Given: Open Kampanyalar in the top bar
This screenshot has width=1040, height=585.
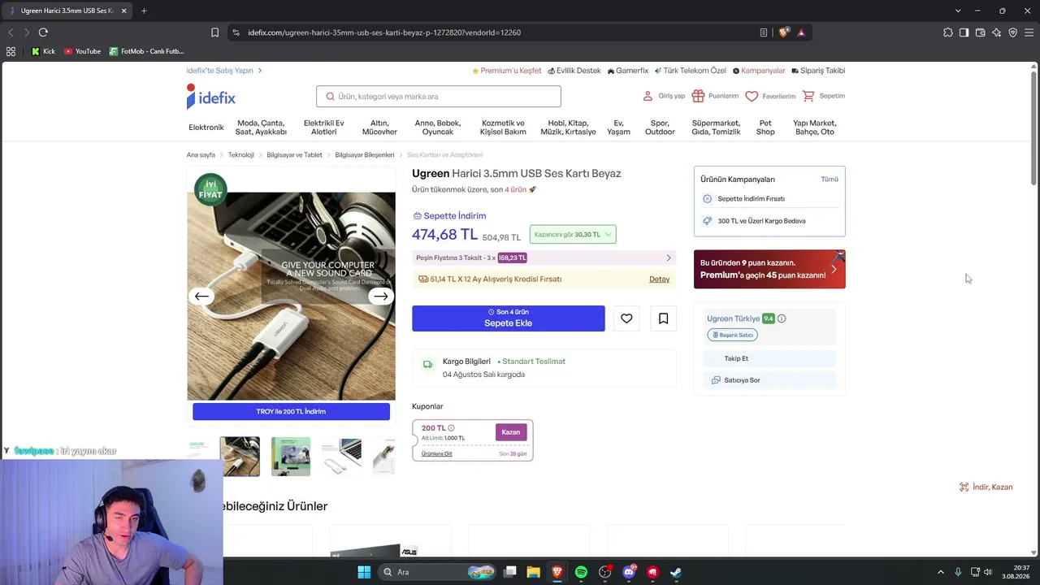Looking at the screenshot, I should pos(759,71).
